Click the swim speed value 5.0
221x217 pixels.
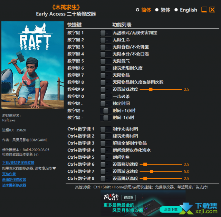coord(186,171)
